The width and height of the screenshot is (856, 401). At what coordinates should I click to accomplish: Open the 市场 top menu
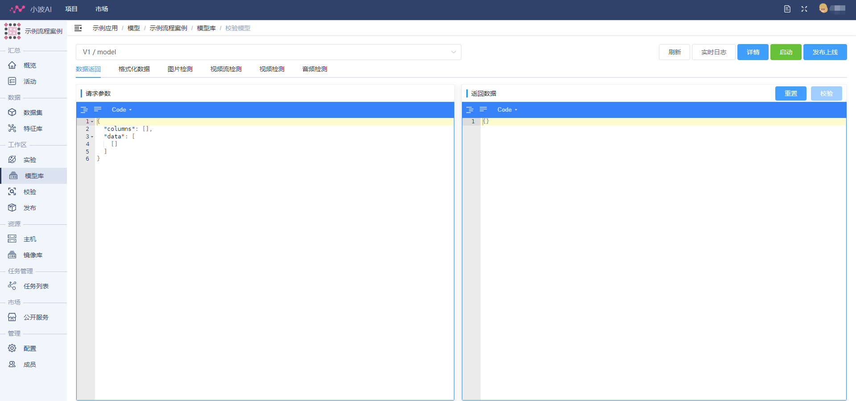coord(102,9)
